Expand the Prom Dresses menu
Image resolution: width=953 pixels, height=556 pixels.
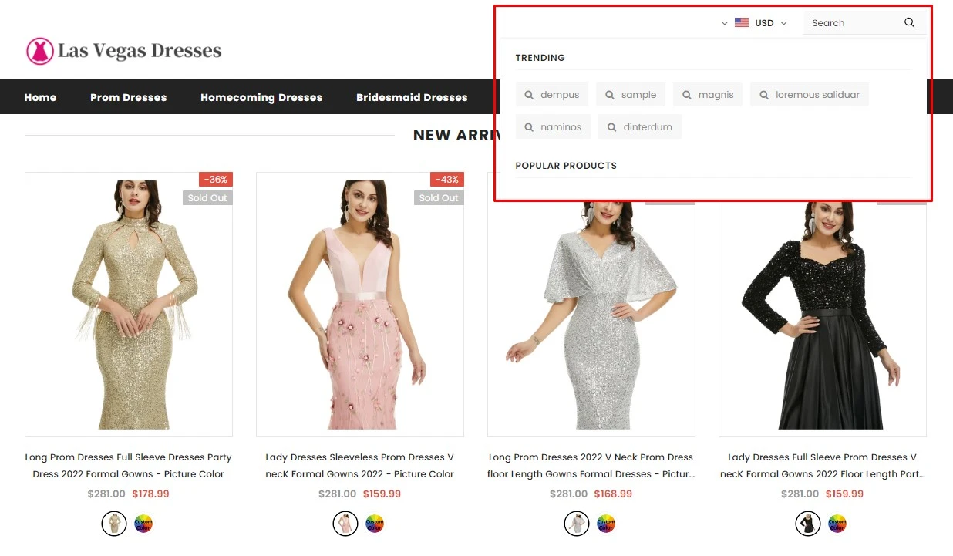coord(128,97)
